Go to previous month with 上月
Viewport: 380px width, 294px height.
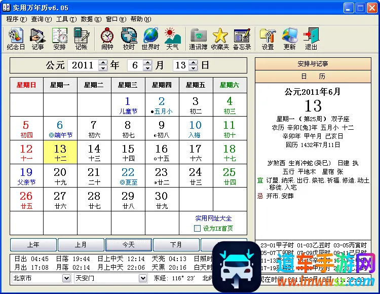(81, 245)
